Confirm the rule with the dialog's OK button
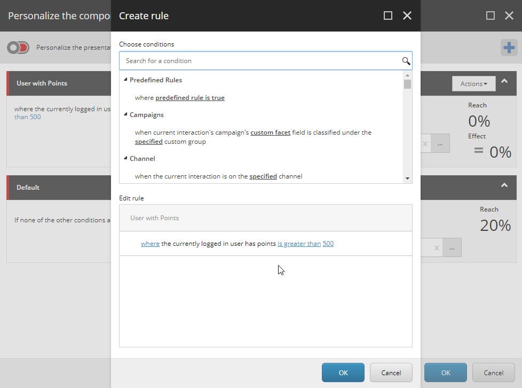This screenshot has width=522, height=388. click(x=343, y=373)
